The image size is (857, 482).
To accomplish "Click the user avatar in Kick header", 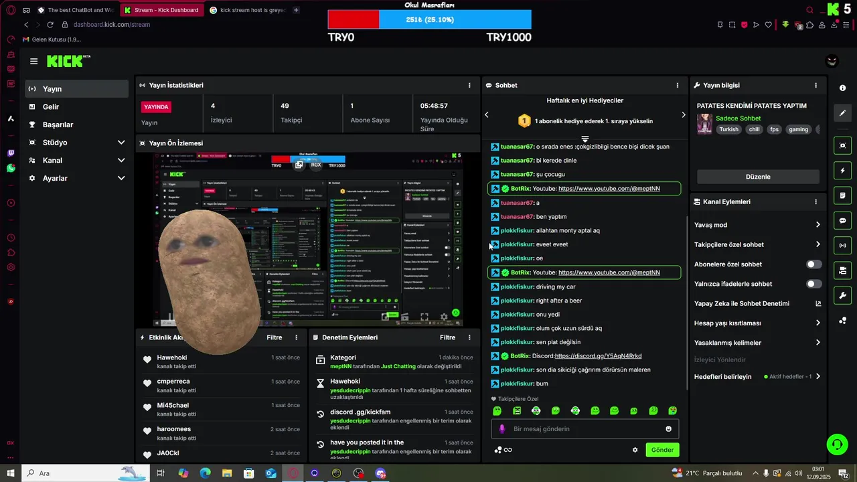I will [832, 61].
